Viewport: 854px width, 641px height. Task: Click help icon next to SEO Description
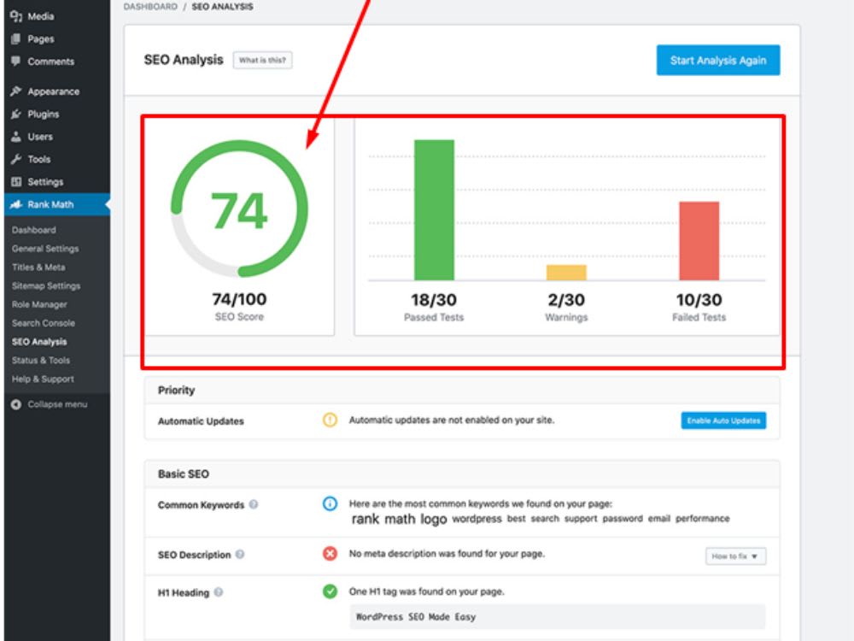tap(240, 555)
